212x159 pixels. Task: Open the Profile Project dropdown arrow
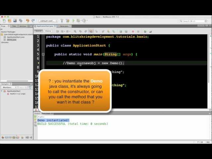pos(87,21)
